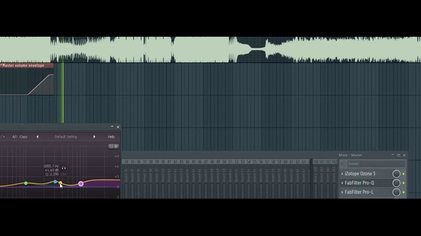
Task: Expand the FabFilter Pro-Q slot arrow
Action: pyautogui.click(x=342, y=183)
